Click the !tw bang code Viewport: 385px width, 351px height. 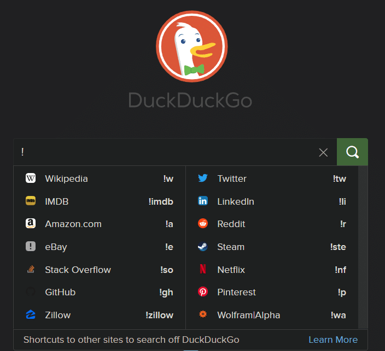click(x=340, y=179)
